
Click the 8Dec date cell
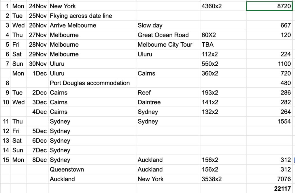click(x=39, y=160)
